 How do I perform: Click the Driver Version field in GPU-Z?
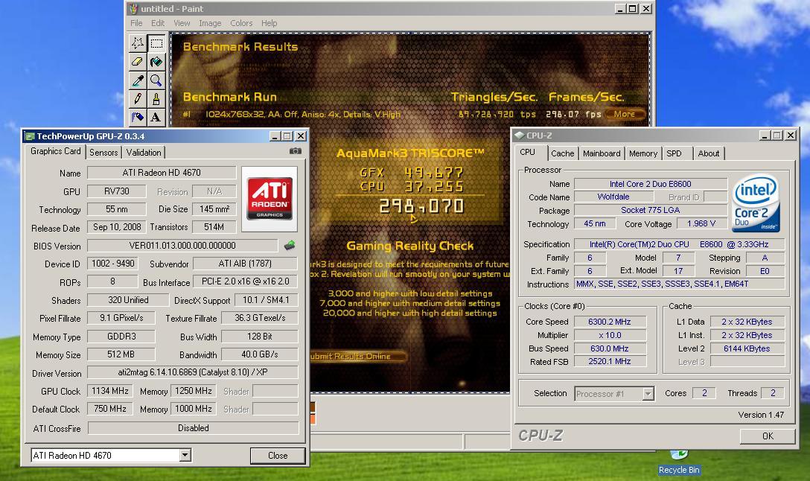(193, 372)
